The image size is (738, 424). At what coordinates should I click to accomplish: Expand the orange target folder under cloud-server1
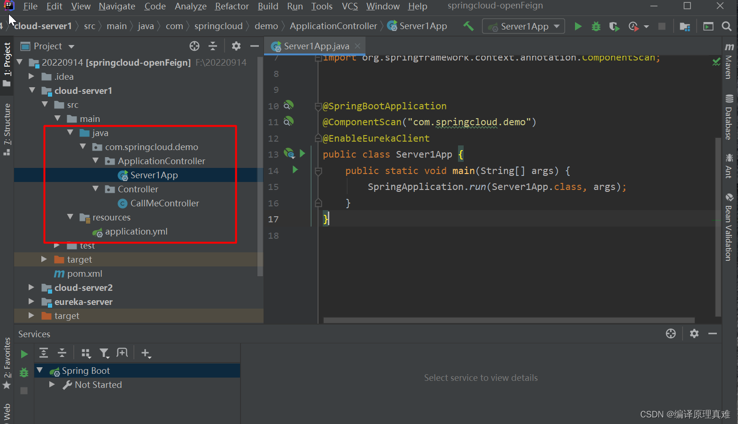click(x=44, y=259)
